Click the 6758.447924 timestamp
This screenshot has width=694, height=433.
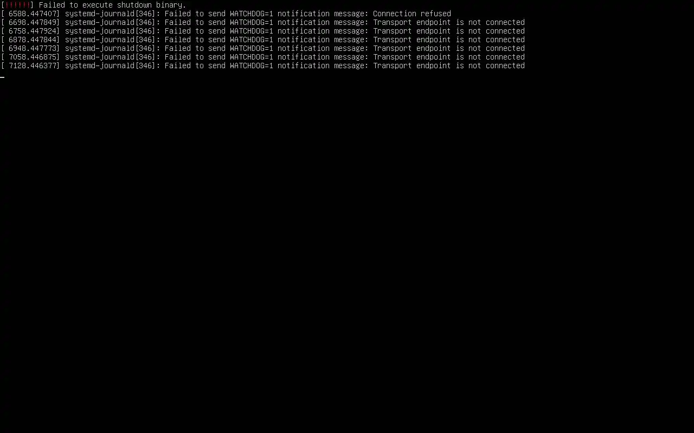click(34, 31)
